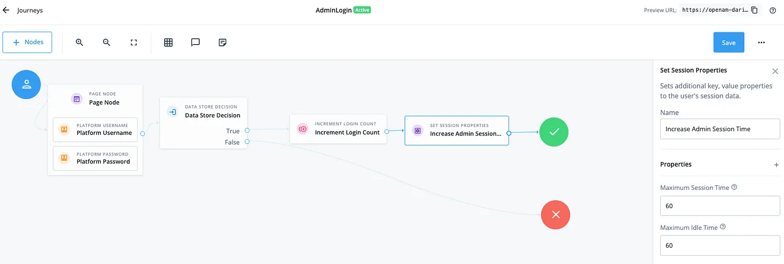This screenshot has height=264, width=784.
Task: Open the Nodes panel button
Action: (27, 42)
